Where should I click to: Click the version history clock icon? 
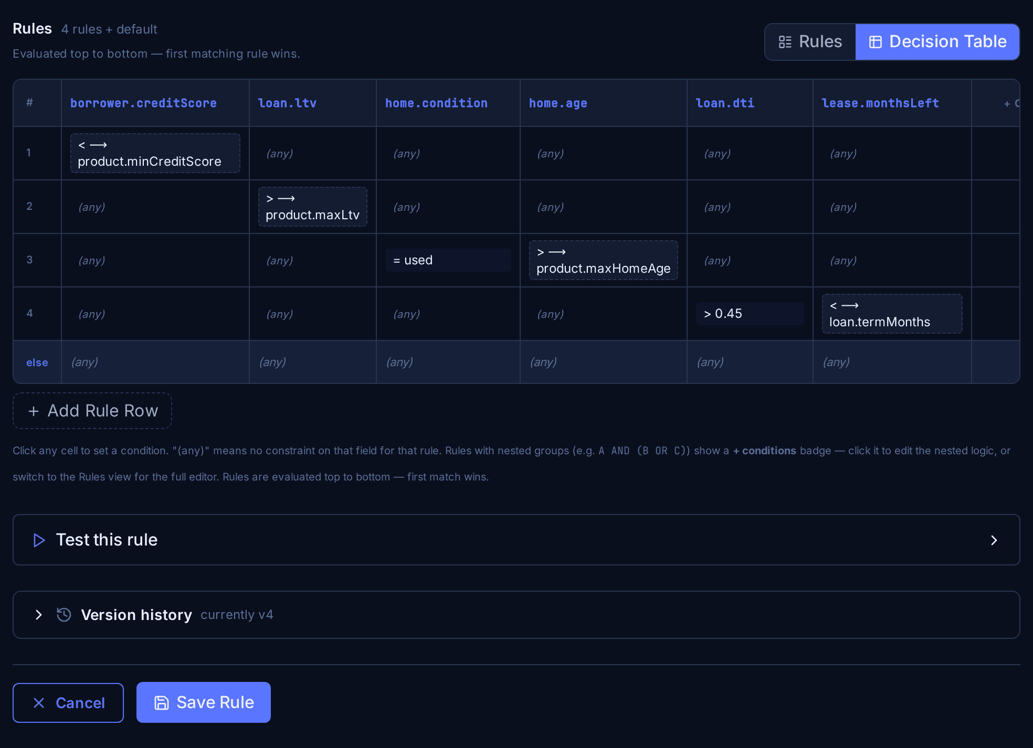pyautogui.click(x=64, y=615)
